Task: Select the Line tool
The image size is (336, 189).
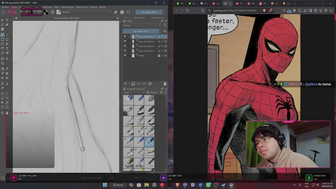Action: pyautogui.click(x=7, y=35)
